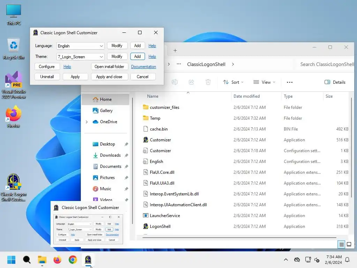Click the Rename toolbar icon
This screenshot has width=357, height=268.
point(175,82)
